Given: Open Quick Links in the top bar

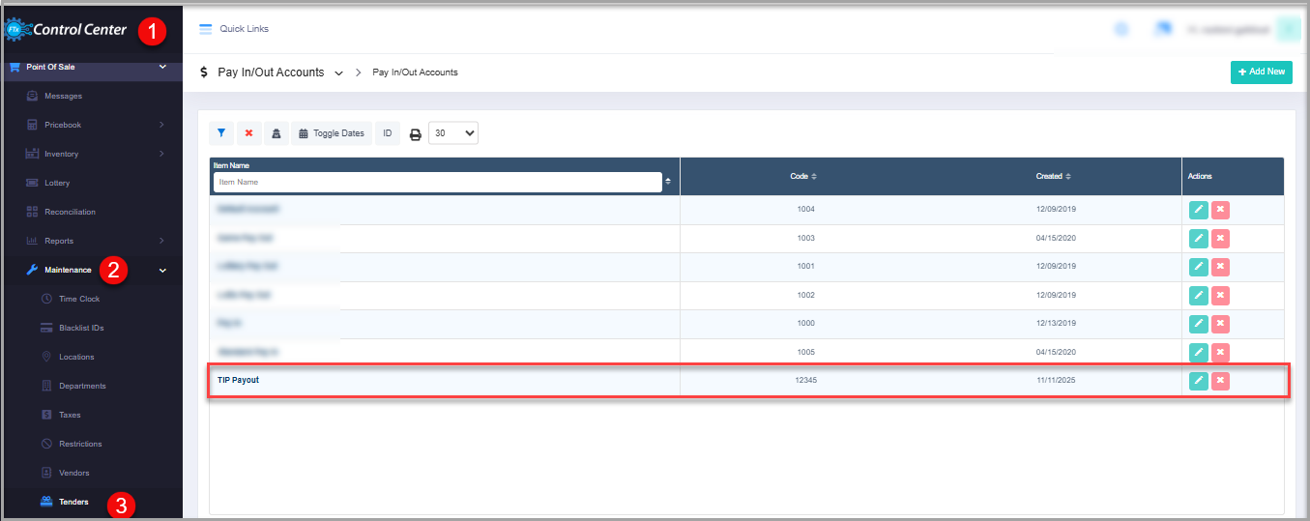Looking at the screenshot, I should click(x=234, y=29).
